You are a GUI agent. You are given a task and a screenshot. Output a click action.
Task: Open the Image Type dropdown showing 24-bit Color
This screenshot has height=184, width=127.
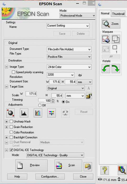pyautogui.click(x=69, y=67)
